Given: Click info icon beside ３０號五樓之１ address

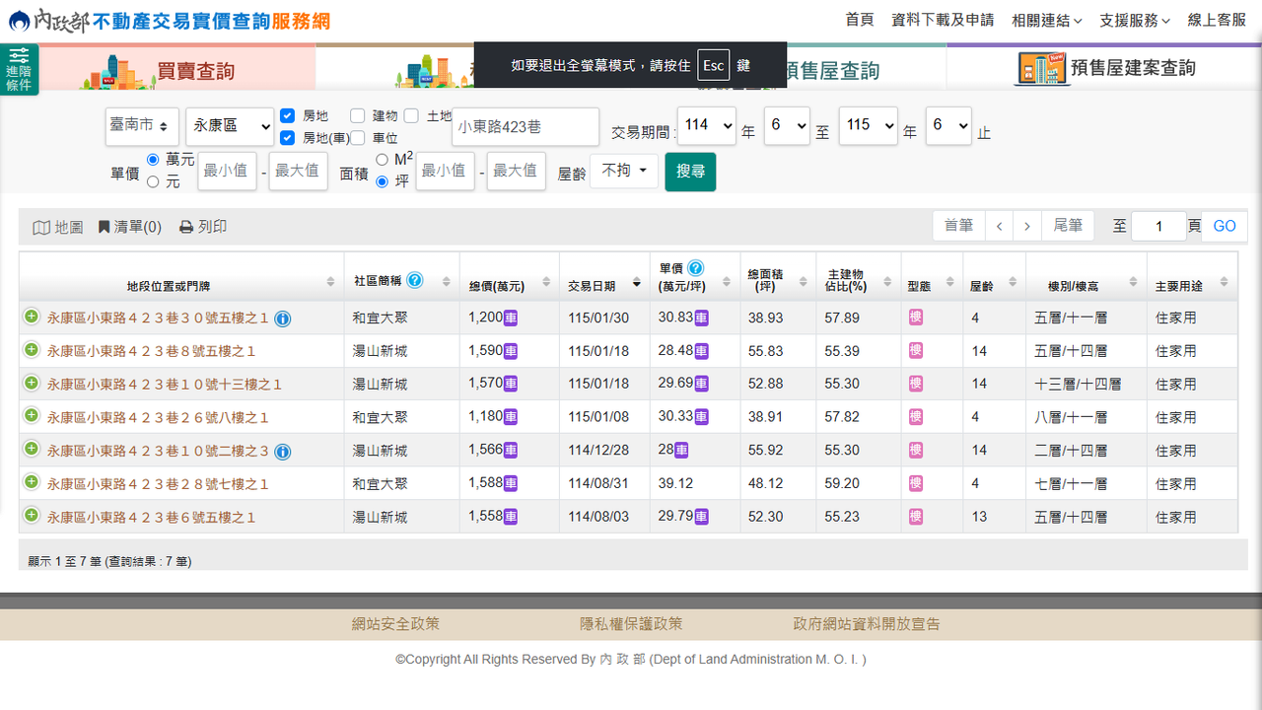Looking at the screenshot, I should pyautogui.click(x=283, y=319).
